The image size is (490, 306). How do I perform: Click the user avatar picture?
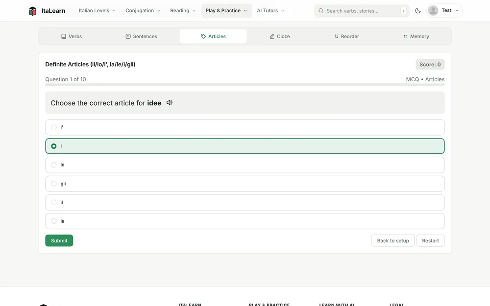tap(433, 11)
